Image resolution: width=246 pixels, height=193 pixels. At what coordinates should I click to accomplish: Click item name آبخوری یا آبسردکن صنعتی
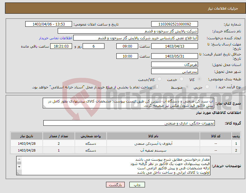(153, 144)
